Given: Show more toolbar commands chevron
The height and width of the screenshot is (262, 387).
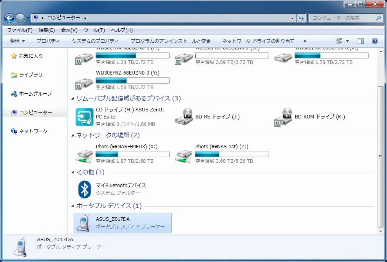Looking at the screenshot, I should 305,41.
